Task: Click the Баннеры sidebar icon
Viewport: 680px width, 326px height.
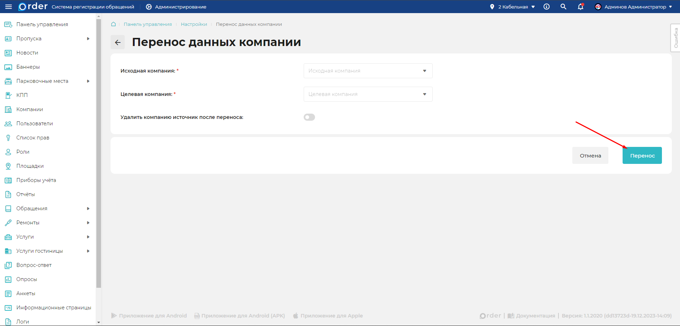Action: pyautogui.click(x=8, y=67)
